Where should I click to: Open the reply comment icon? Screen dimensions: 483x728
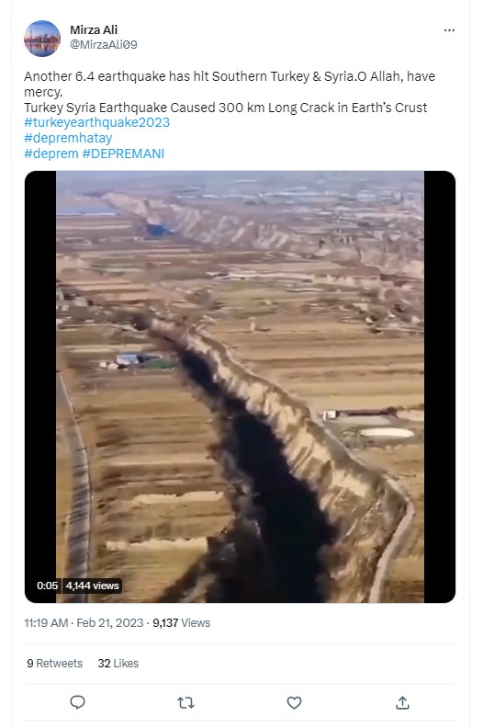pos(77,702)
